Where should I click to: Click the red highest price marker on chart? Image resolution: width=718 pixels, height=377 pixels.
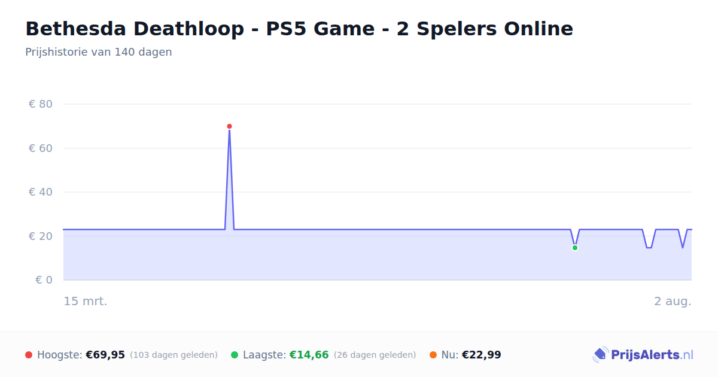(x=229, y=126)
